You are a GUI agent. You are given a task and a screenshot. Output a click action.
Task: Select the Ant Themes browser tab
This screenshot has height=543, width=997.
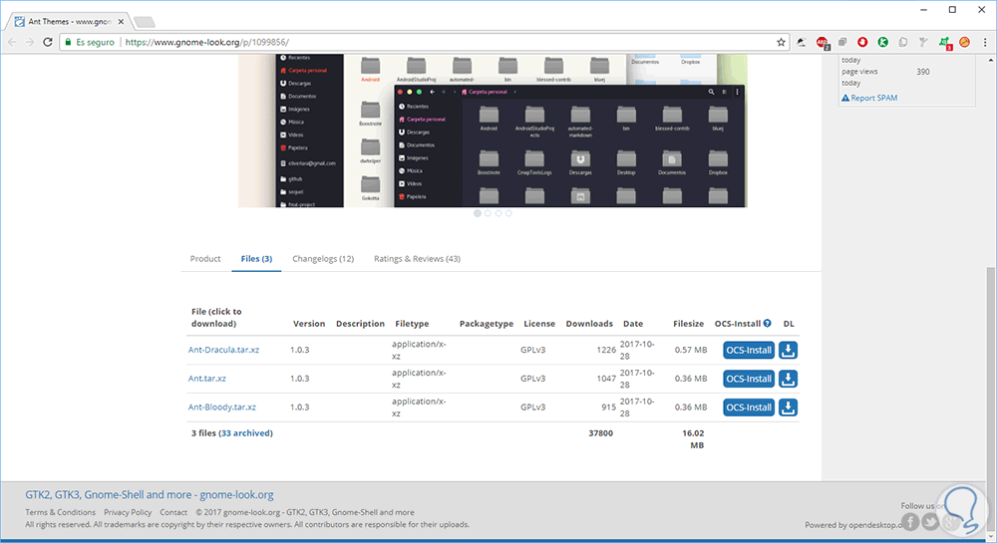point(69,22)
